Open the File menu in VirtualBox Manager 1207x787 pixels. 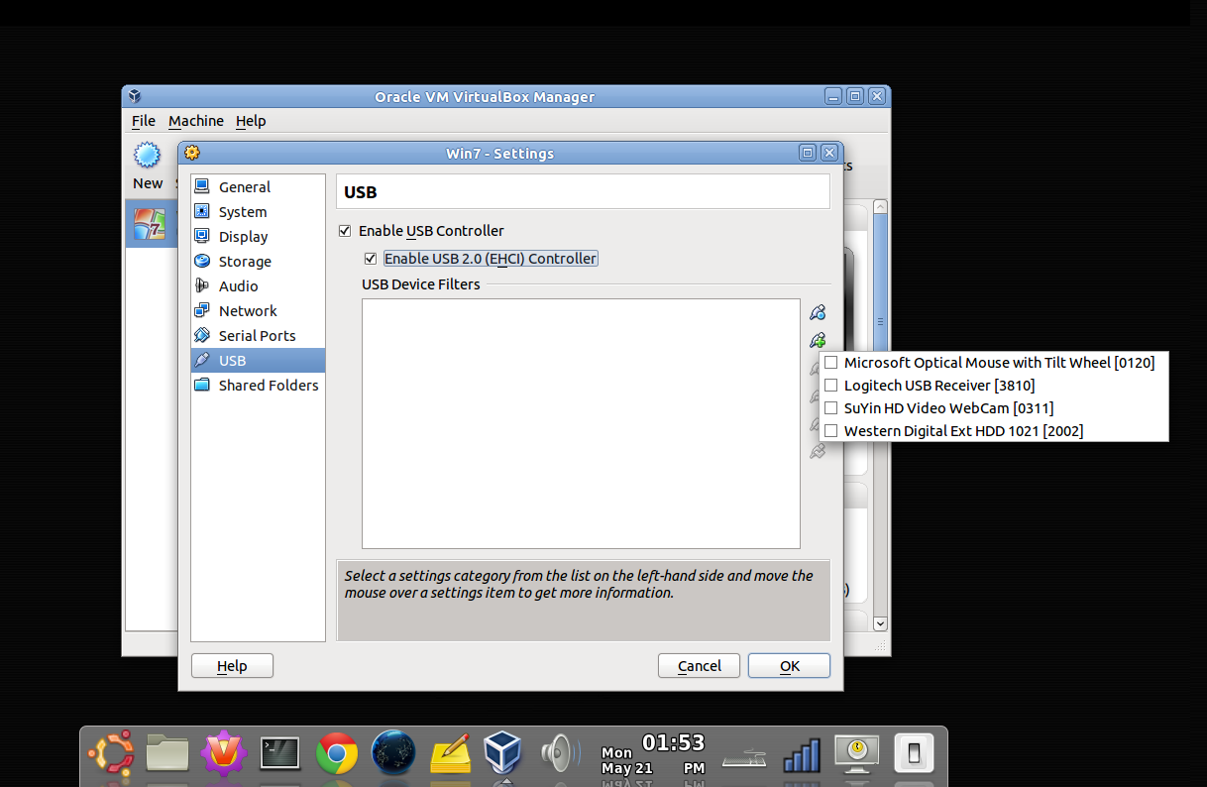(144, 121)
